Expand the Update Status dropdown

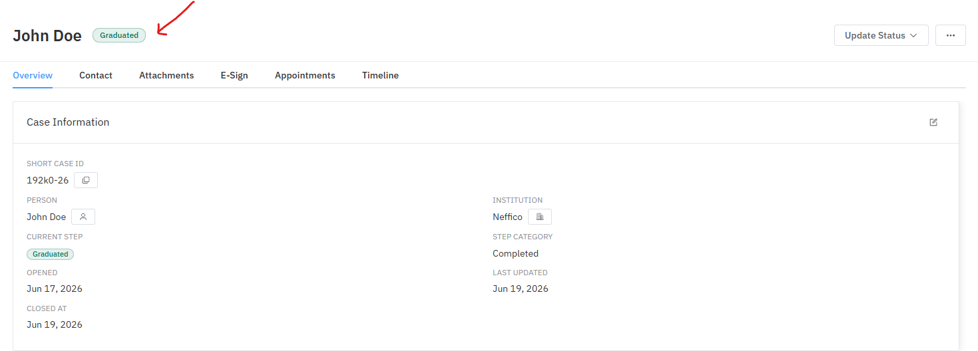881,35
